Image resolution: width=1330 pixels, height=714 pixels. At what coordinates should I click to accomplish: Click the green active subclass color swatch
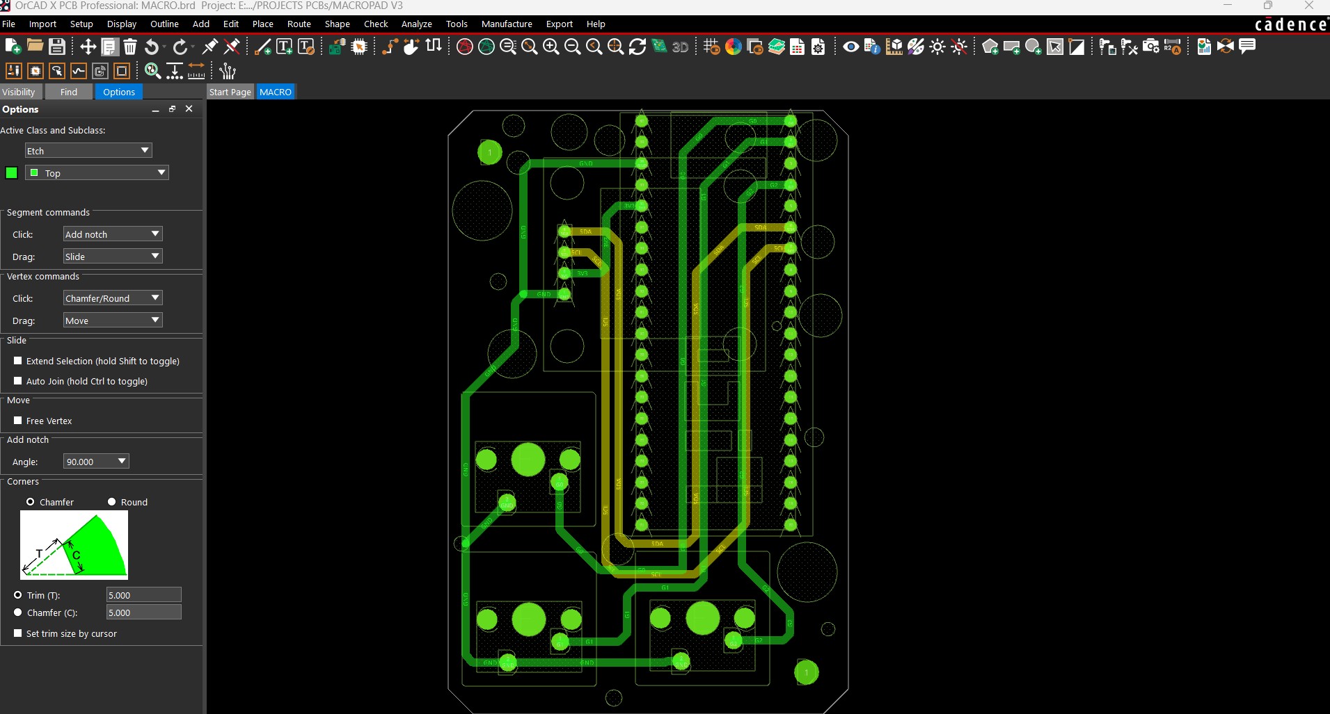[11, 173]
